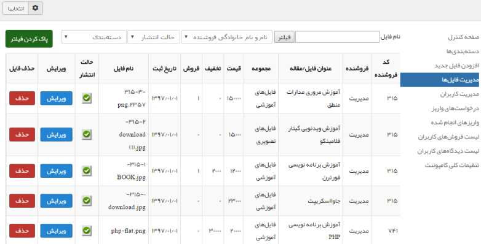Toggle publish status for php-flat.png row
481x244 pixels.
pos(87,231)
